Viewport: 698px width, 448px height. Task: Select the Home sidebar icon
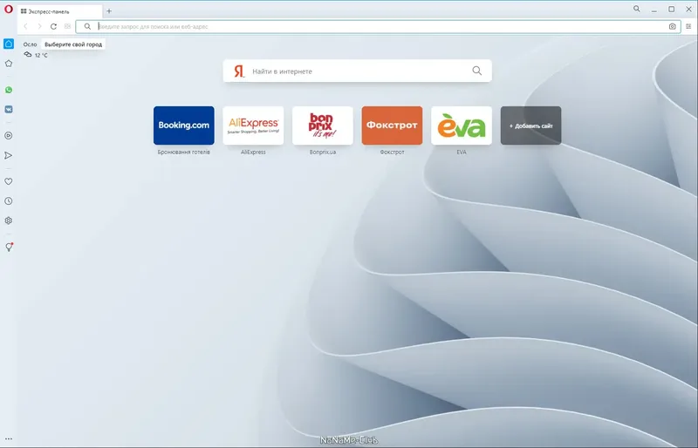coord(9,44)
